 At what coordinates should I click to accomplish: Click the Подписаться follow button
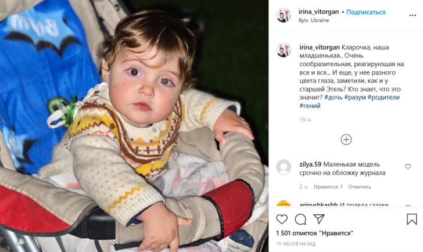pyautogui.click(x=367, y=12)
